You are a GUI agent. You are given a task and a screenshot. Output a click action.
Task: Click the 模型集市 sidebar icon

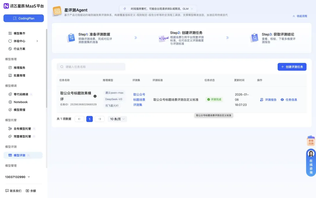click(10, 33)
